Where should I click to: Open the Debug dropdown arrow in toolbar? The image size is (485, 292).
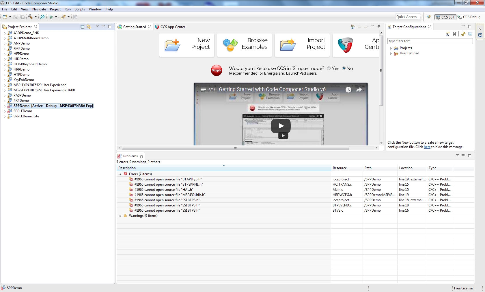point(56,17)
